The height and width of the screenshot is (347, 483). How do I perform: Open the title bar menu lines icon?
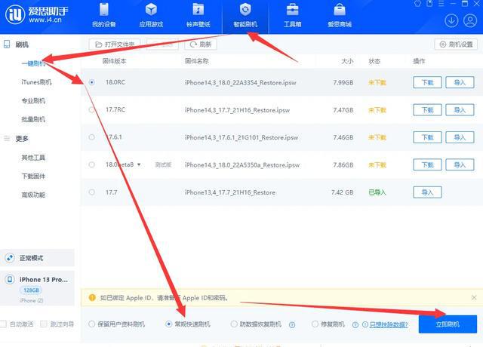pyautogui.click(x=441, y=3)
